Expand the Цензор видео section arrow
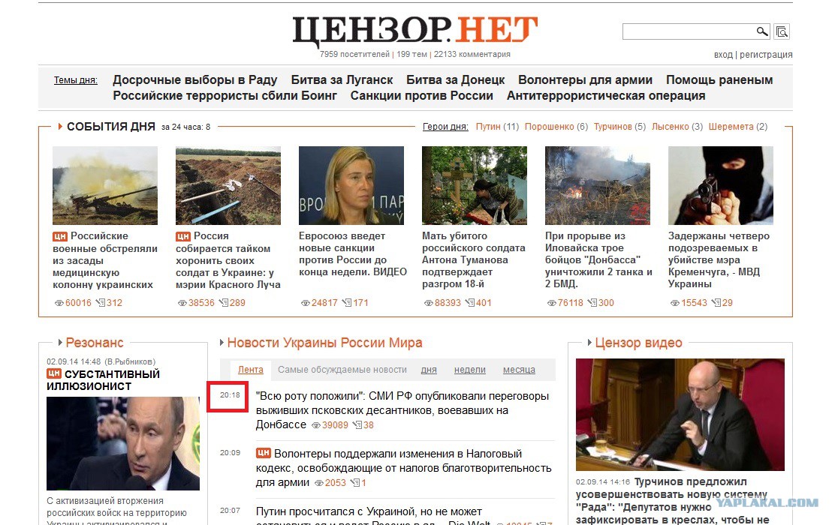 click(589, 343)
